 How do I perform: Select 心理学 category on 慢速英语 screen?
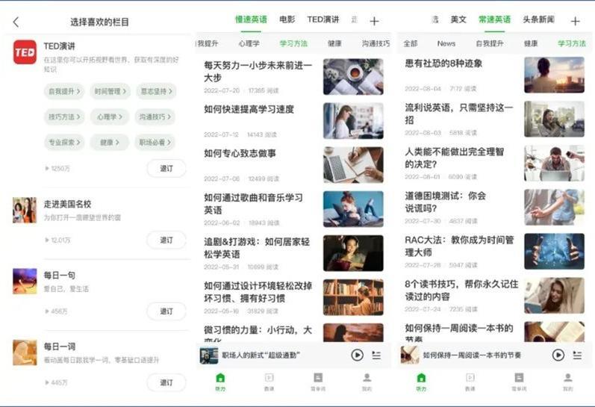tap(249, 43)
